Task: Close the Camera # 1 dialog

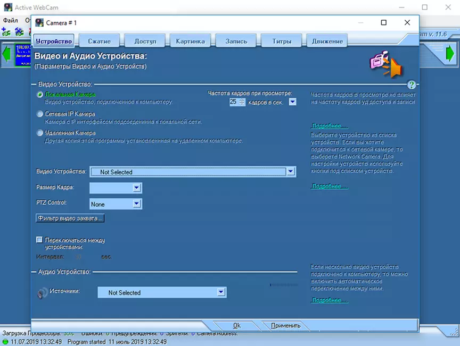Action: click(407, 22)
